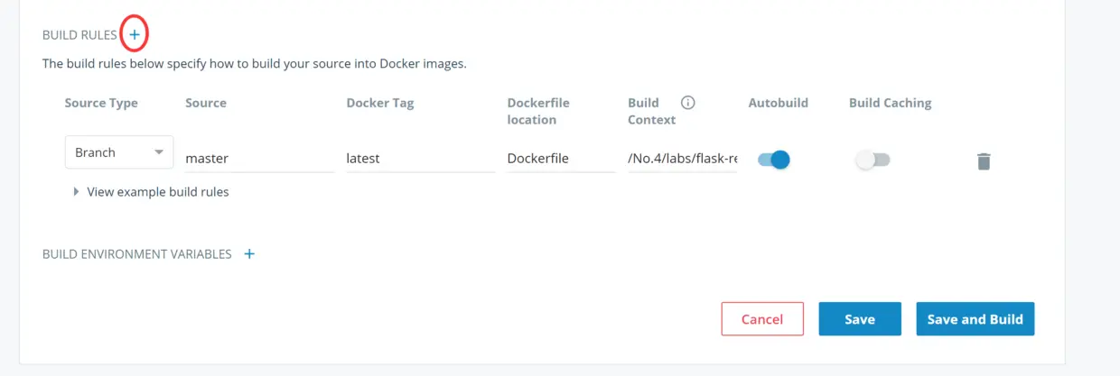
Task: Click the Build Context info icon
Action: [x=687, y=103]
